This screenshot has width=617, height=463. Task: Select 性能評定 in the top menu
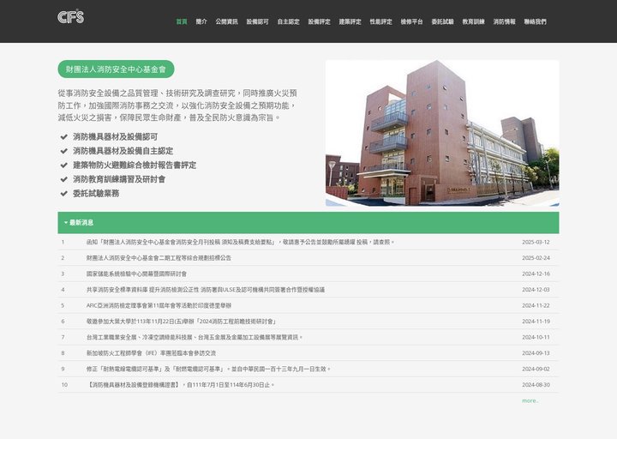[380, 21]
